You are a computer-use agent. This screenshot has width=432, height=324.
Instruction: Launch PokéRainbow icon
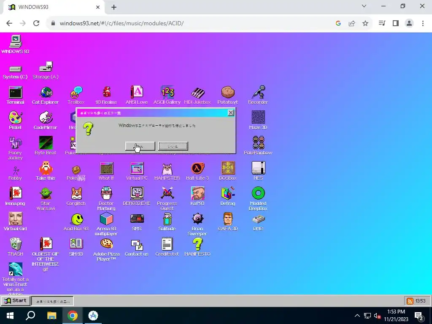click(258, 146)
